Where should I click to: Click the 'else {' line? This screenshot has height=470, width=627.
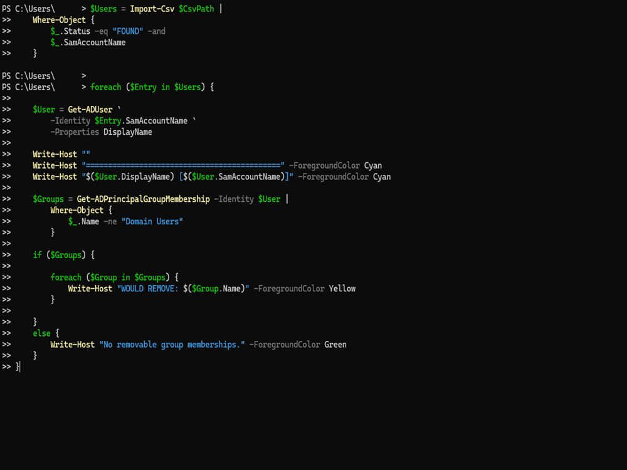click(x=46, y=333)
